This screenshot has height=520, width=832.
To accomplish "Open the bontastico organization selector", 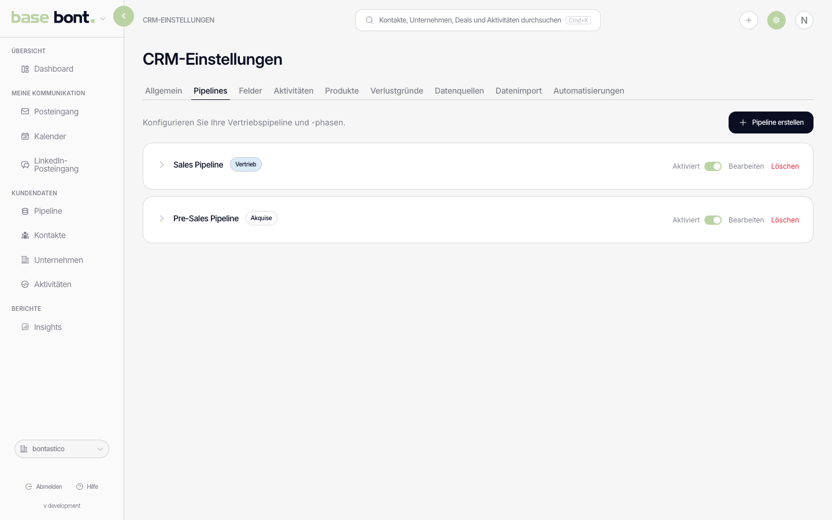I will point(62,449).
